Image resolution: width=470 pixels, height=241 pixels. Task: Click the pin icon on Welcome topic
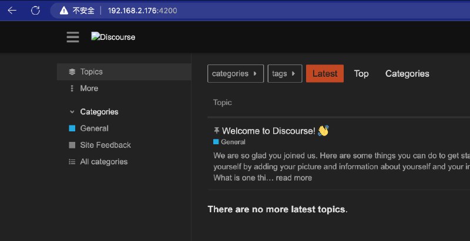(216, 131)
